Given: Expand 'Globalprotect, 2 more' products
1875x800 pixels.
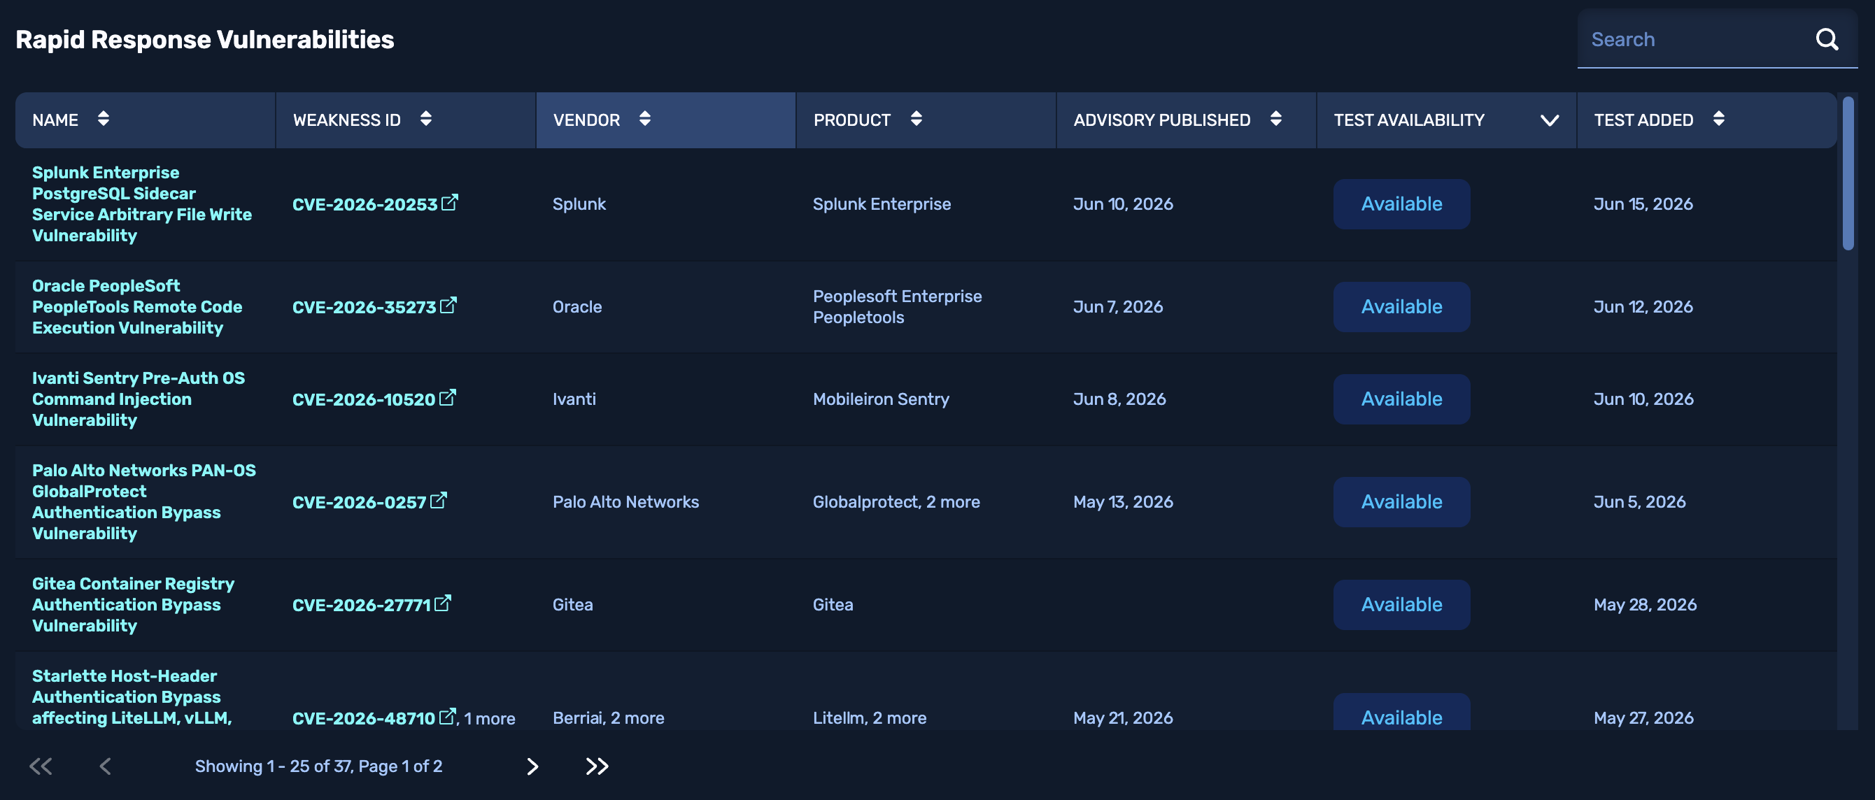Looking at the screenshot, I should tap(896, 502).
